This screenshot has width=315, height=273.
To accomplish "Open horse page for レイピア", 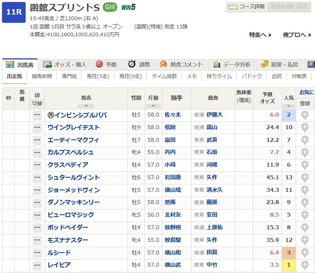I will click(59, 265).
